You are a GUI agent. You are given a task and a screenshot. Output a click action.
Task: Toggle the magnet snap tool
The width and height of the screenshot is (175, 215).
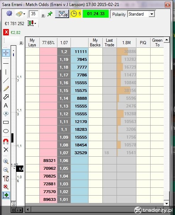point(6,141)
